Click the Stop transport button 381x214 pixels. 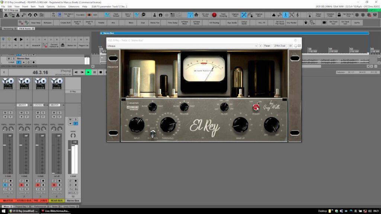[100, 72]
